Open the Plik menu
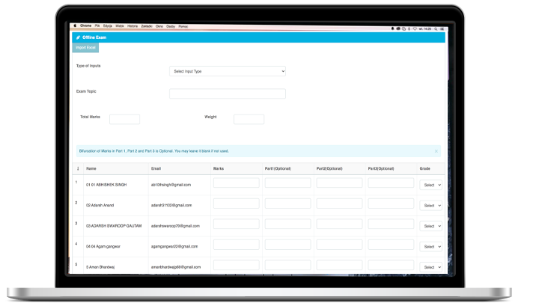 (97, 25)
